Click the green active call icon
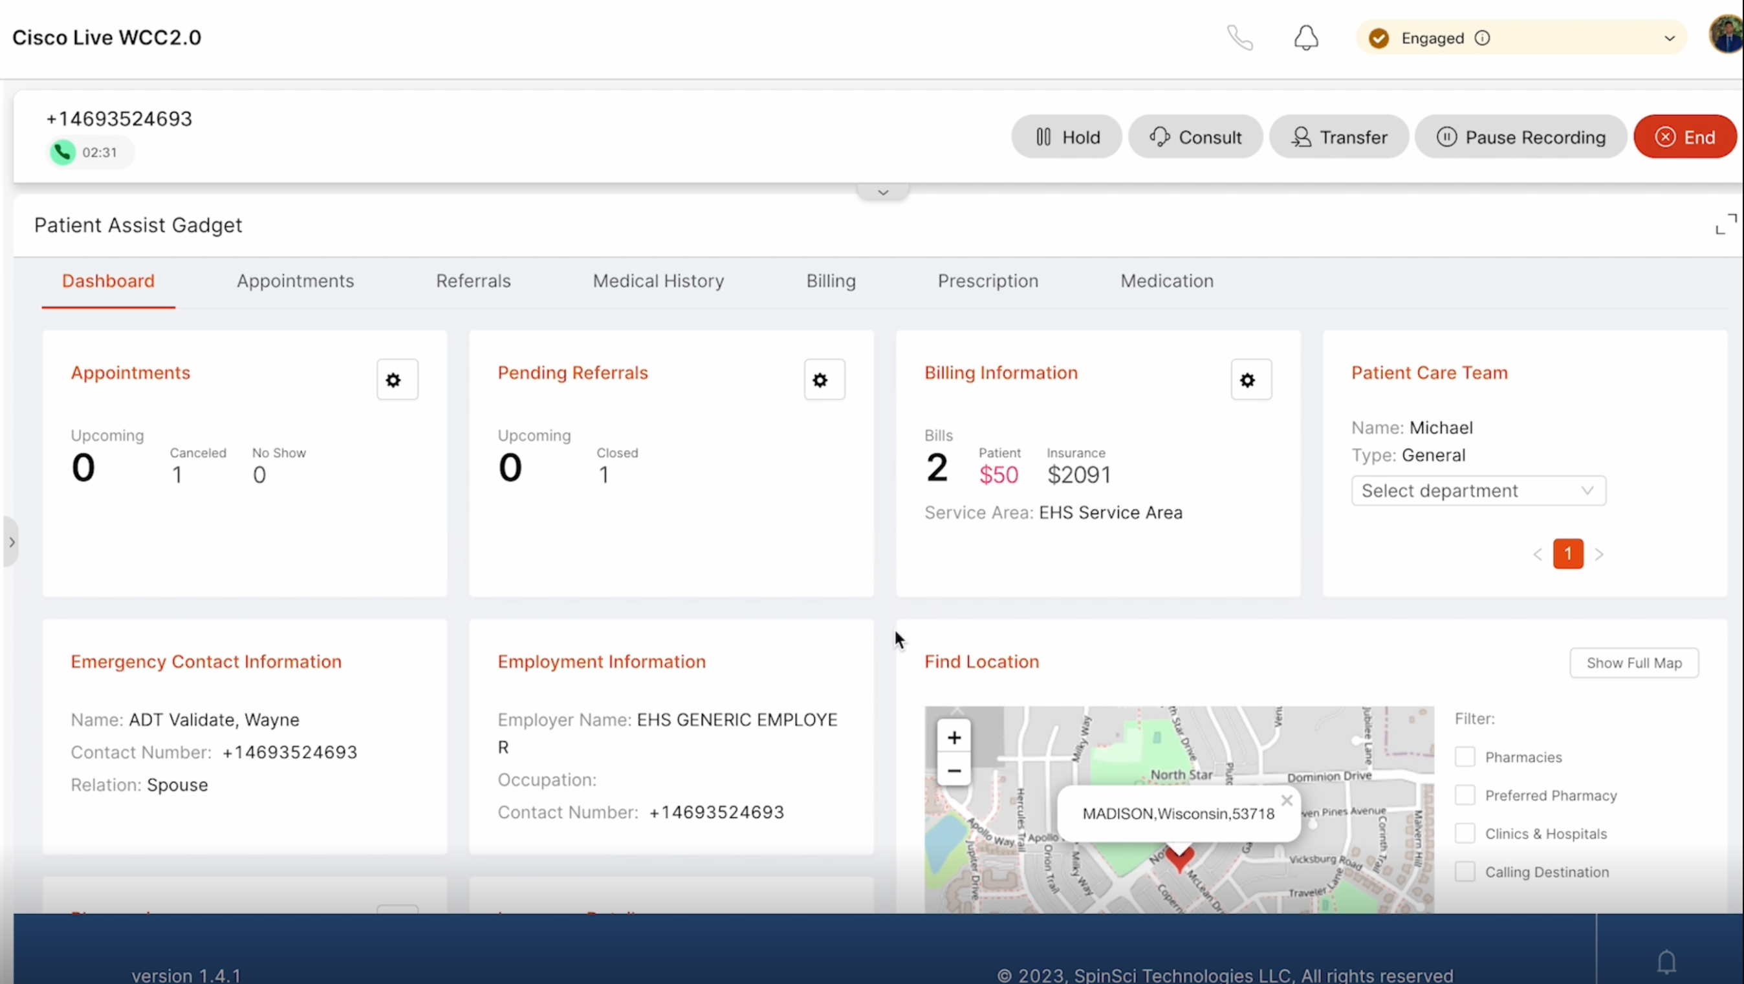Image resolution: width=1744 pixels, height=984 pixels. click(x=63, y=153)
